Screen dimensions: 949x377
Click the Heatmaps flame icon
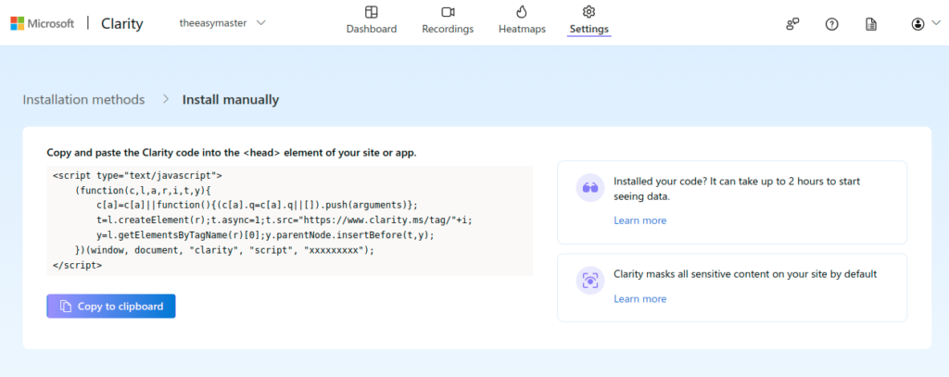click(x=522, y=12)
